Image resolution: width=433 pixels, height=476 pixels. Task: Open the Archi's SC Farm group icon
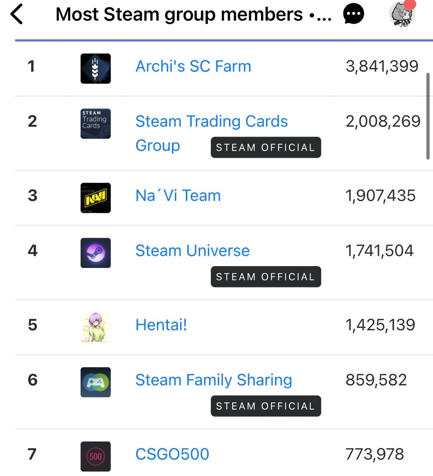[95, 68]
